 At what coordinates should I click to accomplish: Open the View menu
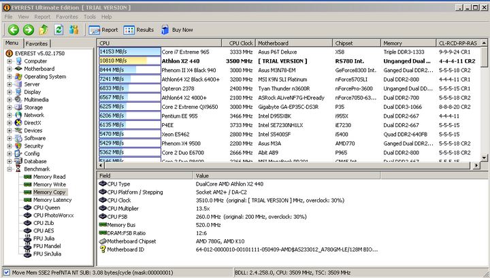click(23, 17)
